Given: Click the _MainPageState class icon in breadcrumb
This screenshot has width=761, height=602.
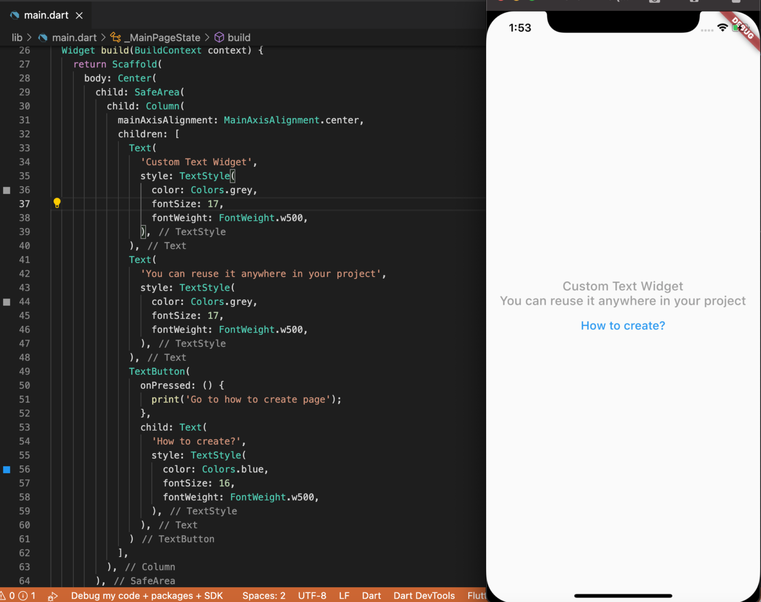Looking at the screenshot, I should 115,38.
